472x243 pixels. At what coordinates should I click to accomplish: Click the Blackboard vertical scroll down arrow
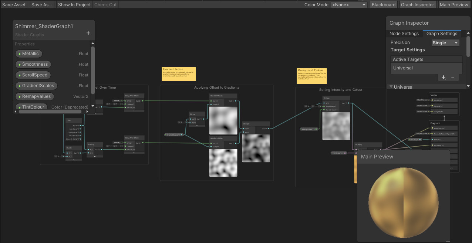tap(93, 106)
